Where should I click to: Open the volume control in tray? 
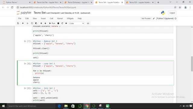[x=187, y=106]
